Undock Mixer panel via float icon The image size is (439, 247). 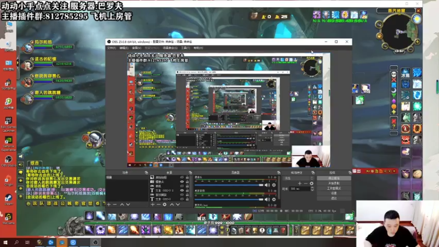coord(279,173)
